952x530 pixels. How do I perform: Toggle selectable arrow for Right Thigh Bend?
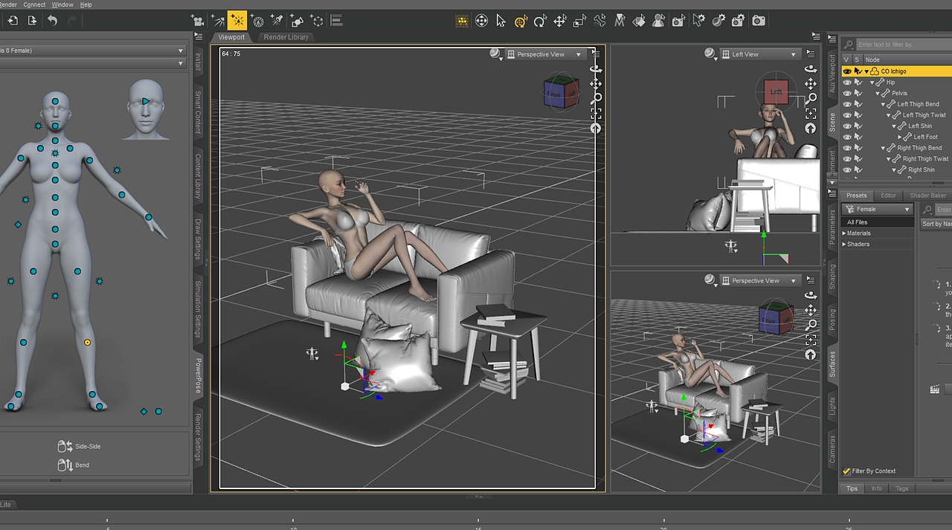point(858,148)
